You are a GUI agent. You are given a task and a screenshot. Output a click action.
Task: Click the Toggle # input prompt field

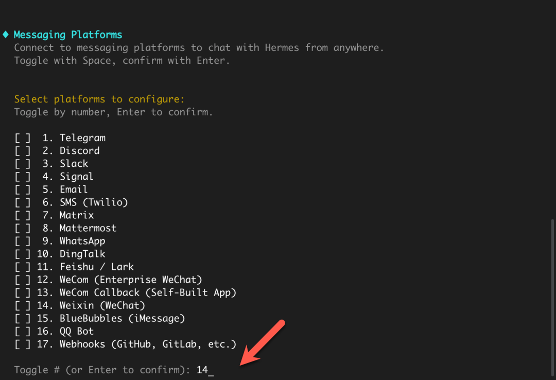(206, 370)
